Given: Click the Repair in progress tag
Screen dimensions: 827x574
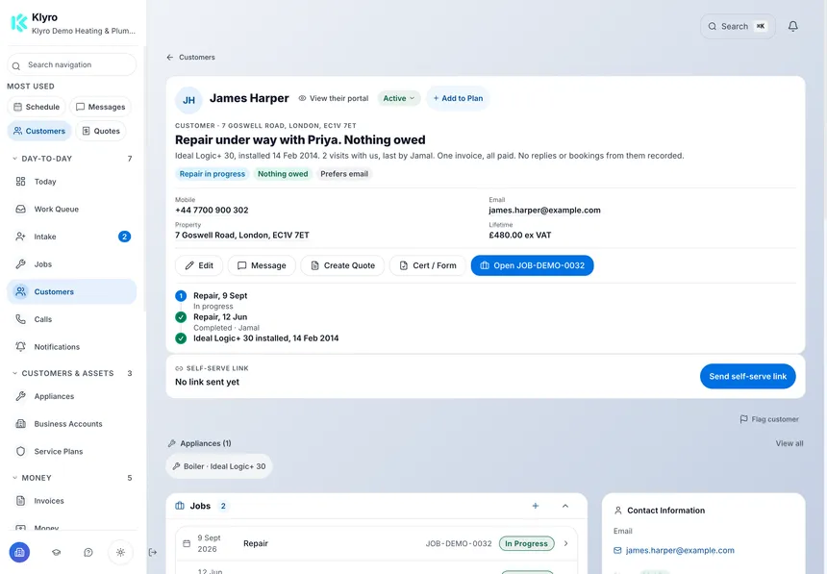Looking at the screenshot, I should (212, 174).
